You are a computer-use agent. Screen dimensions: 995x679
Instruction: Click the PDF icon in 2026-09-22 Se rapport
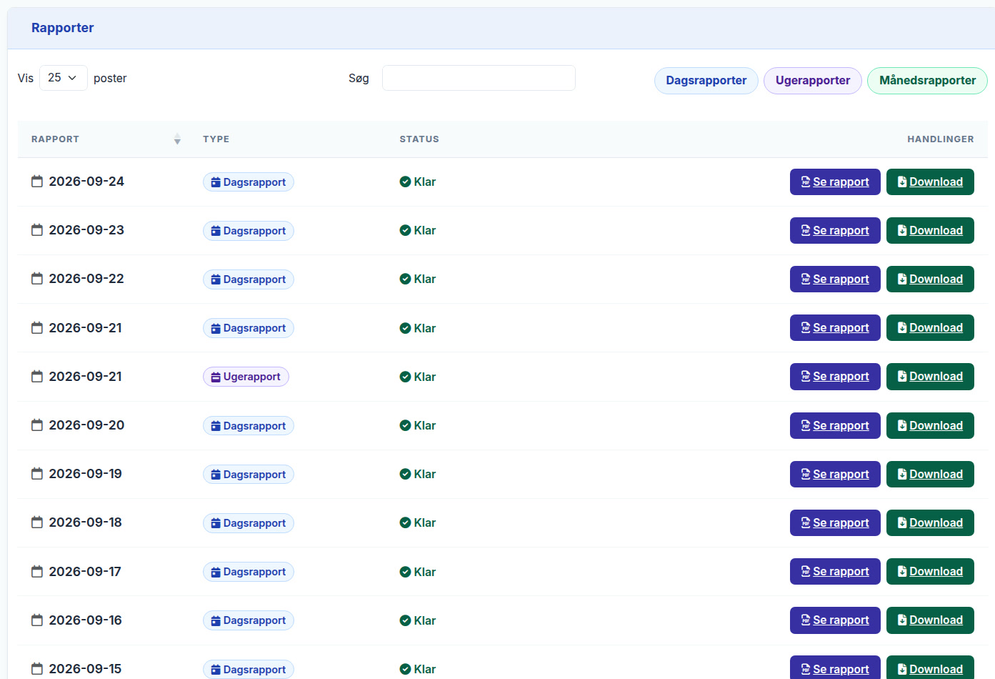click(806, 279)
